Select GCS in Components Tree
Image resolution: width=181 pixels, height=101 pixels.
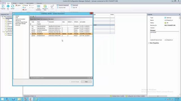click(8, 25)
